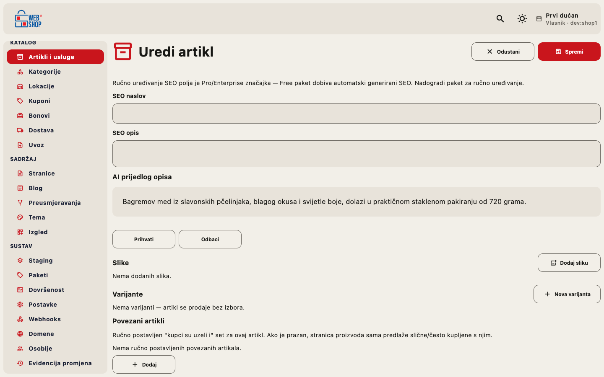Save the article with Spremi
The width and height of the screenshot is (604, 377).
point(569,52)
